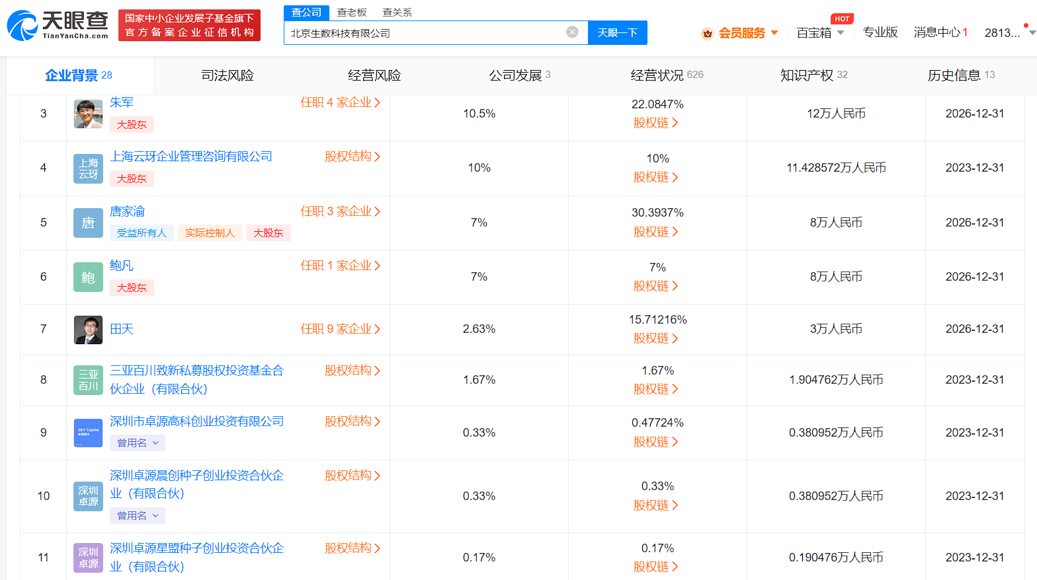Open 深圳卓源晨创种子创业投资合伙企业 link
The width and height of the screenshot is (1037, 580).
tap(196, 484)
